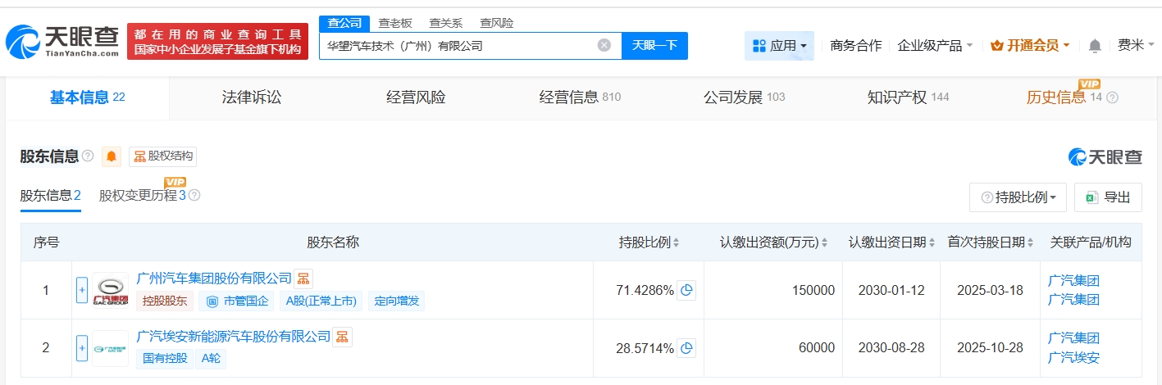
Task: Click the notification bell icon in header
Action: pyautogui.click(x=1095, y=46)
